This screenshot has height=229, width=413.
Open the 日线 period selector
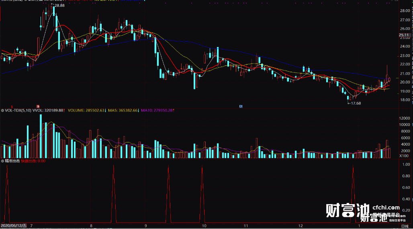[405, 226]
